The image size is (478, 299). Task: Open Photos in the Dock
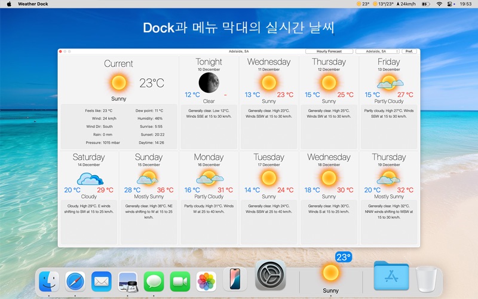click(x=206, y=282)
